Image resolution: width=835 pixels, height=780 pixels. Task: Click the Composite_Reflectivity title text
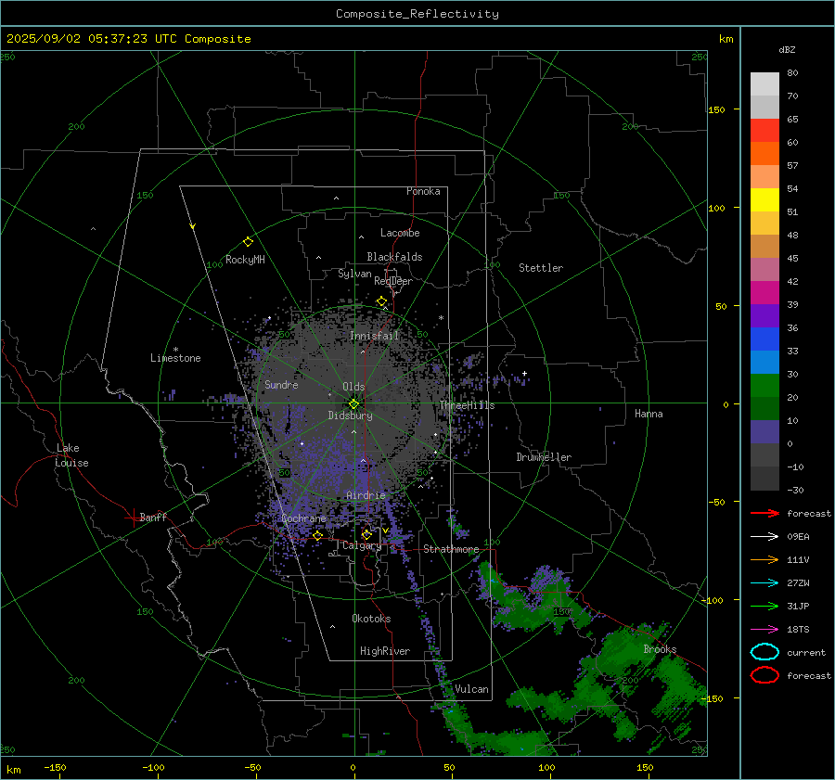[417, 14]
